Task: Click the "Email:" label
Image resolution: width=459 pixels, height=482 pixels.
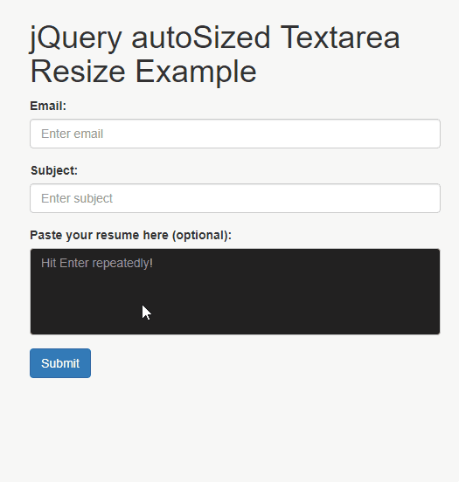Action: click(x=48, y=106)
